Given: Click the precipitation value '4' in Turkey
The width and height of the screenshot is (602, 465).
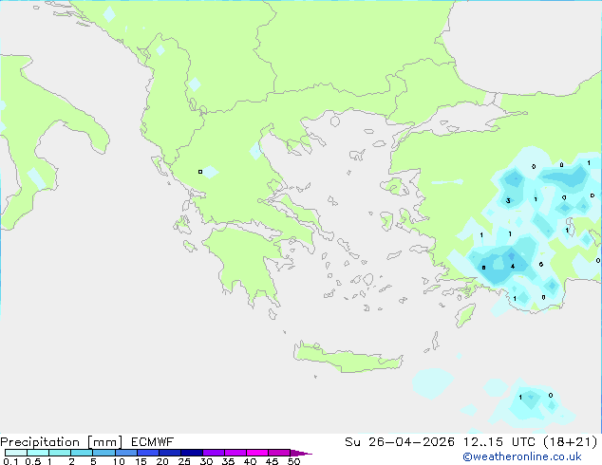Looking at the screenshot, I should [x=513, y=267].
